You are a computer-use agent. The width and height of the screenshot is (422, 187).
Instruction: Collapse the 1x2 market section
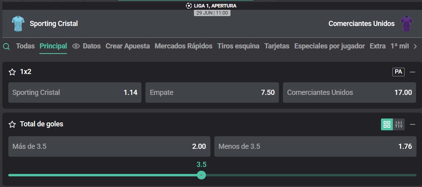(412, 72)
